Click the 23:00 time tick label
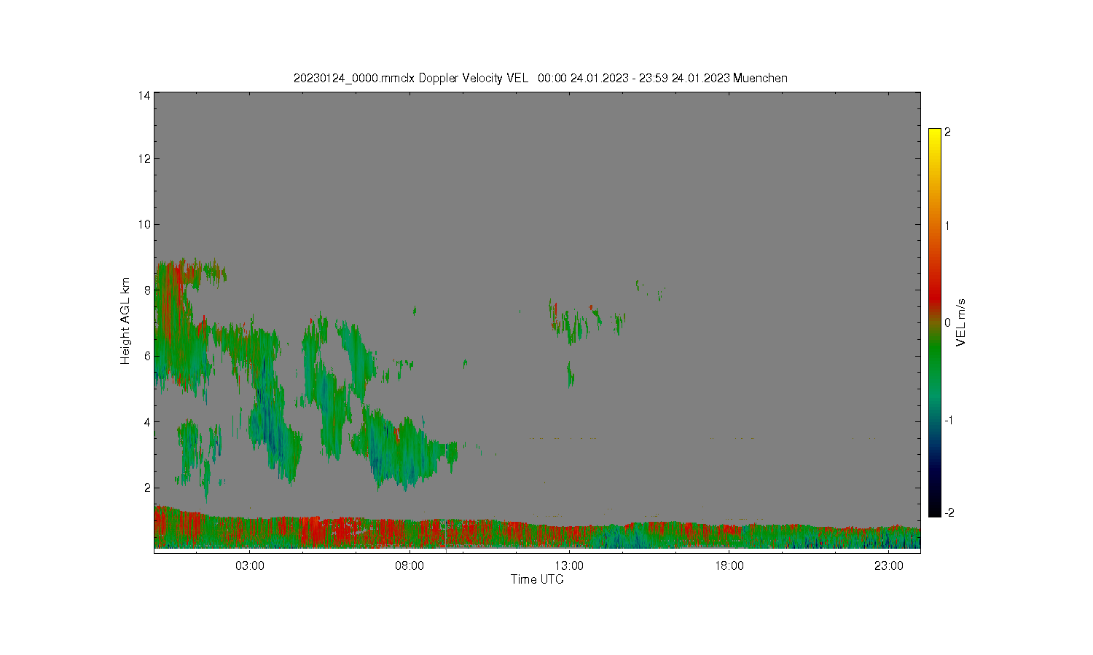This screenshot has width=1093, height=655. click(x=889, y=566)
